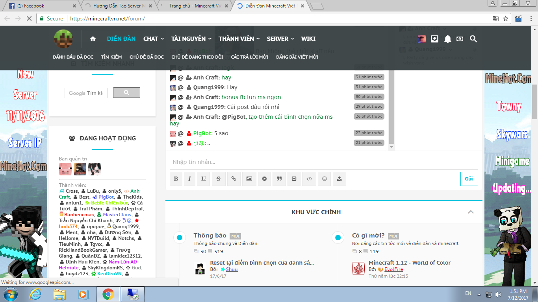Open Minecraft 1.12 - World of Color thread

[410, 263]
